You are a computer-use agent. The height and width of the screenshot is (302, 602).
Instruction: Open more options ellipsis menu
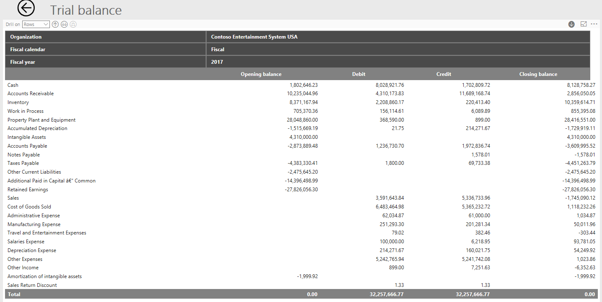tap(594, 24)
